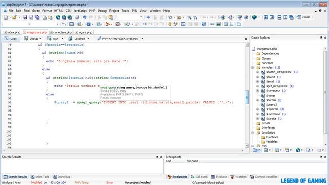This screenshot has height=185, width=329.
Task: Toggle pin on Search Results panel
Action: [157, 157]
